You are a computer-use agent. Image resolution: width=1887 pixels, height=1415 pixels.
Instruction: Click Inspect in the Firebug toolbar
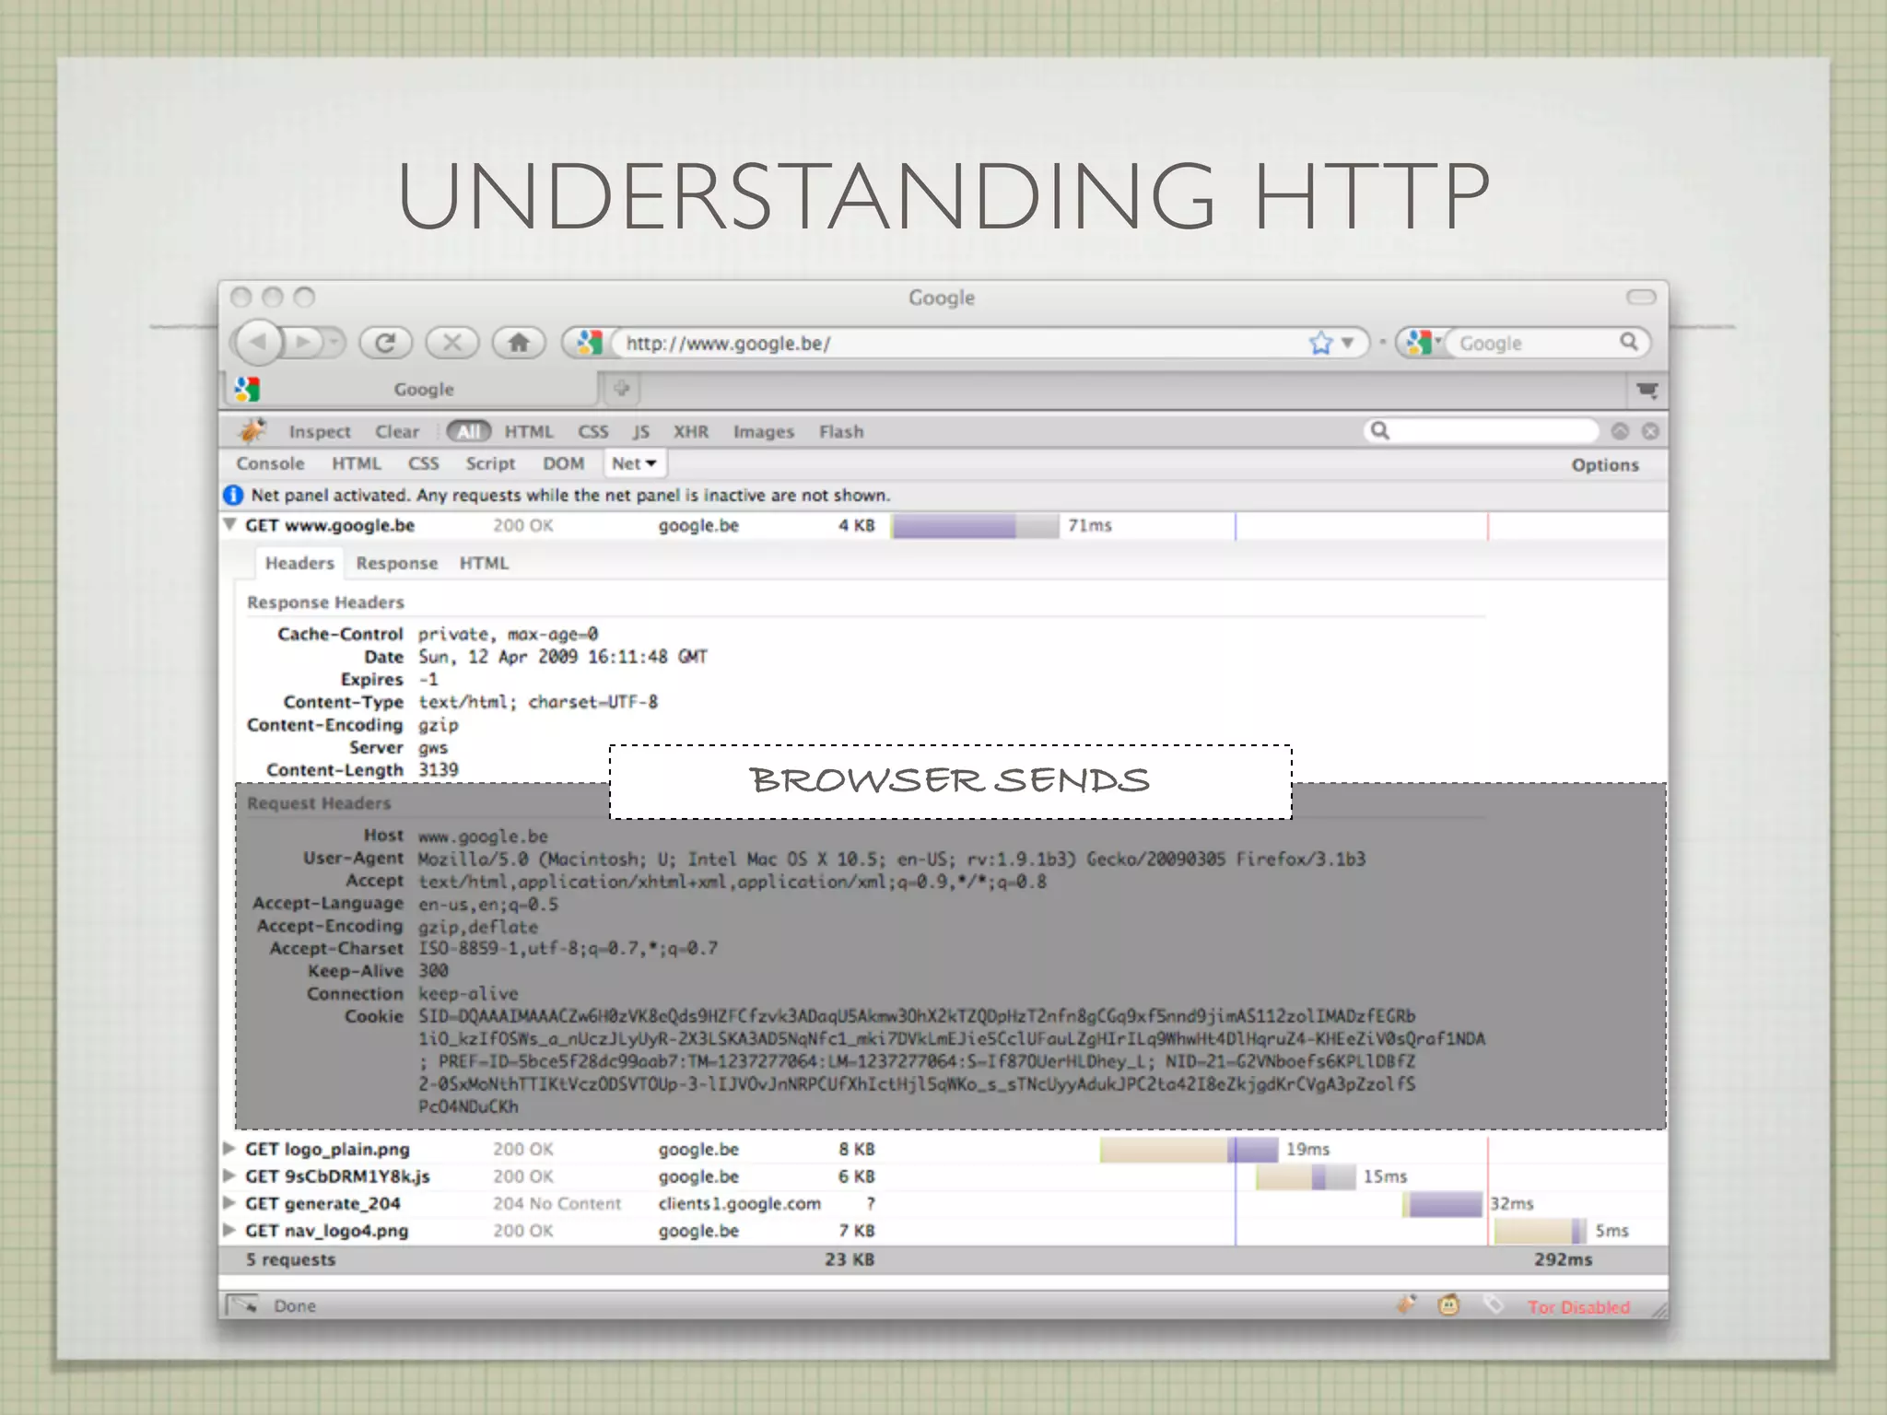click(320, 431)
